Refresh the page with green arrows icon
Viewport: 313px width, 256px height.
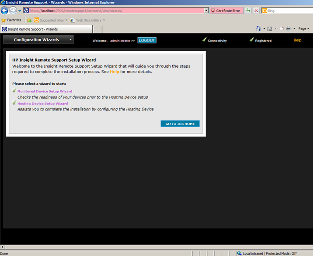coord(248,10)
